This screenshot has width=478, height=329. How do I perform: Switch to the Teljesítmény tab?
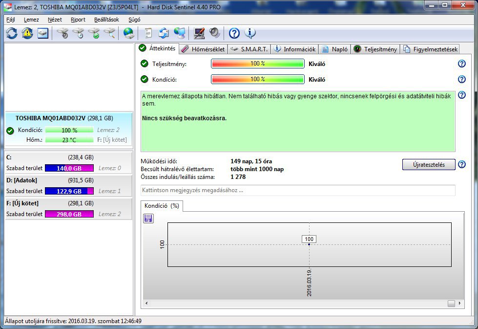[375, 49]
